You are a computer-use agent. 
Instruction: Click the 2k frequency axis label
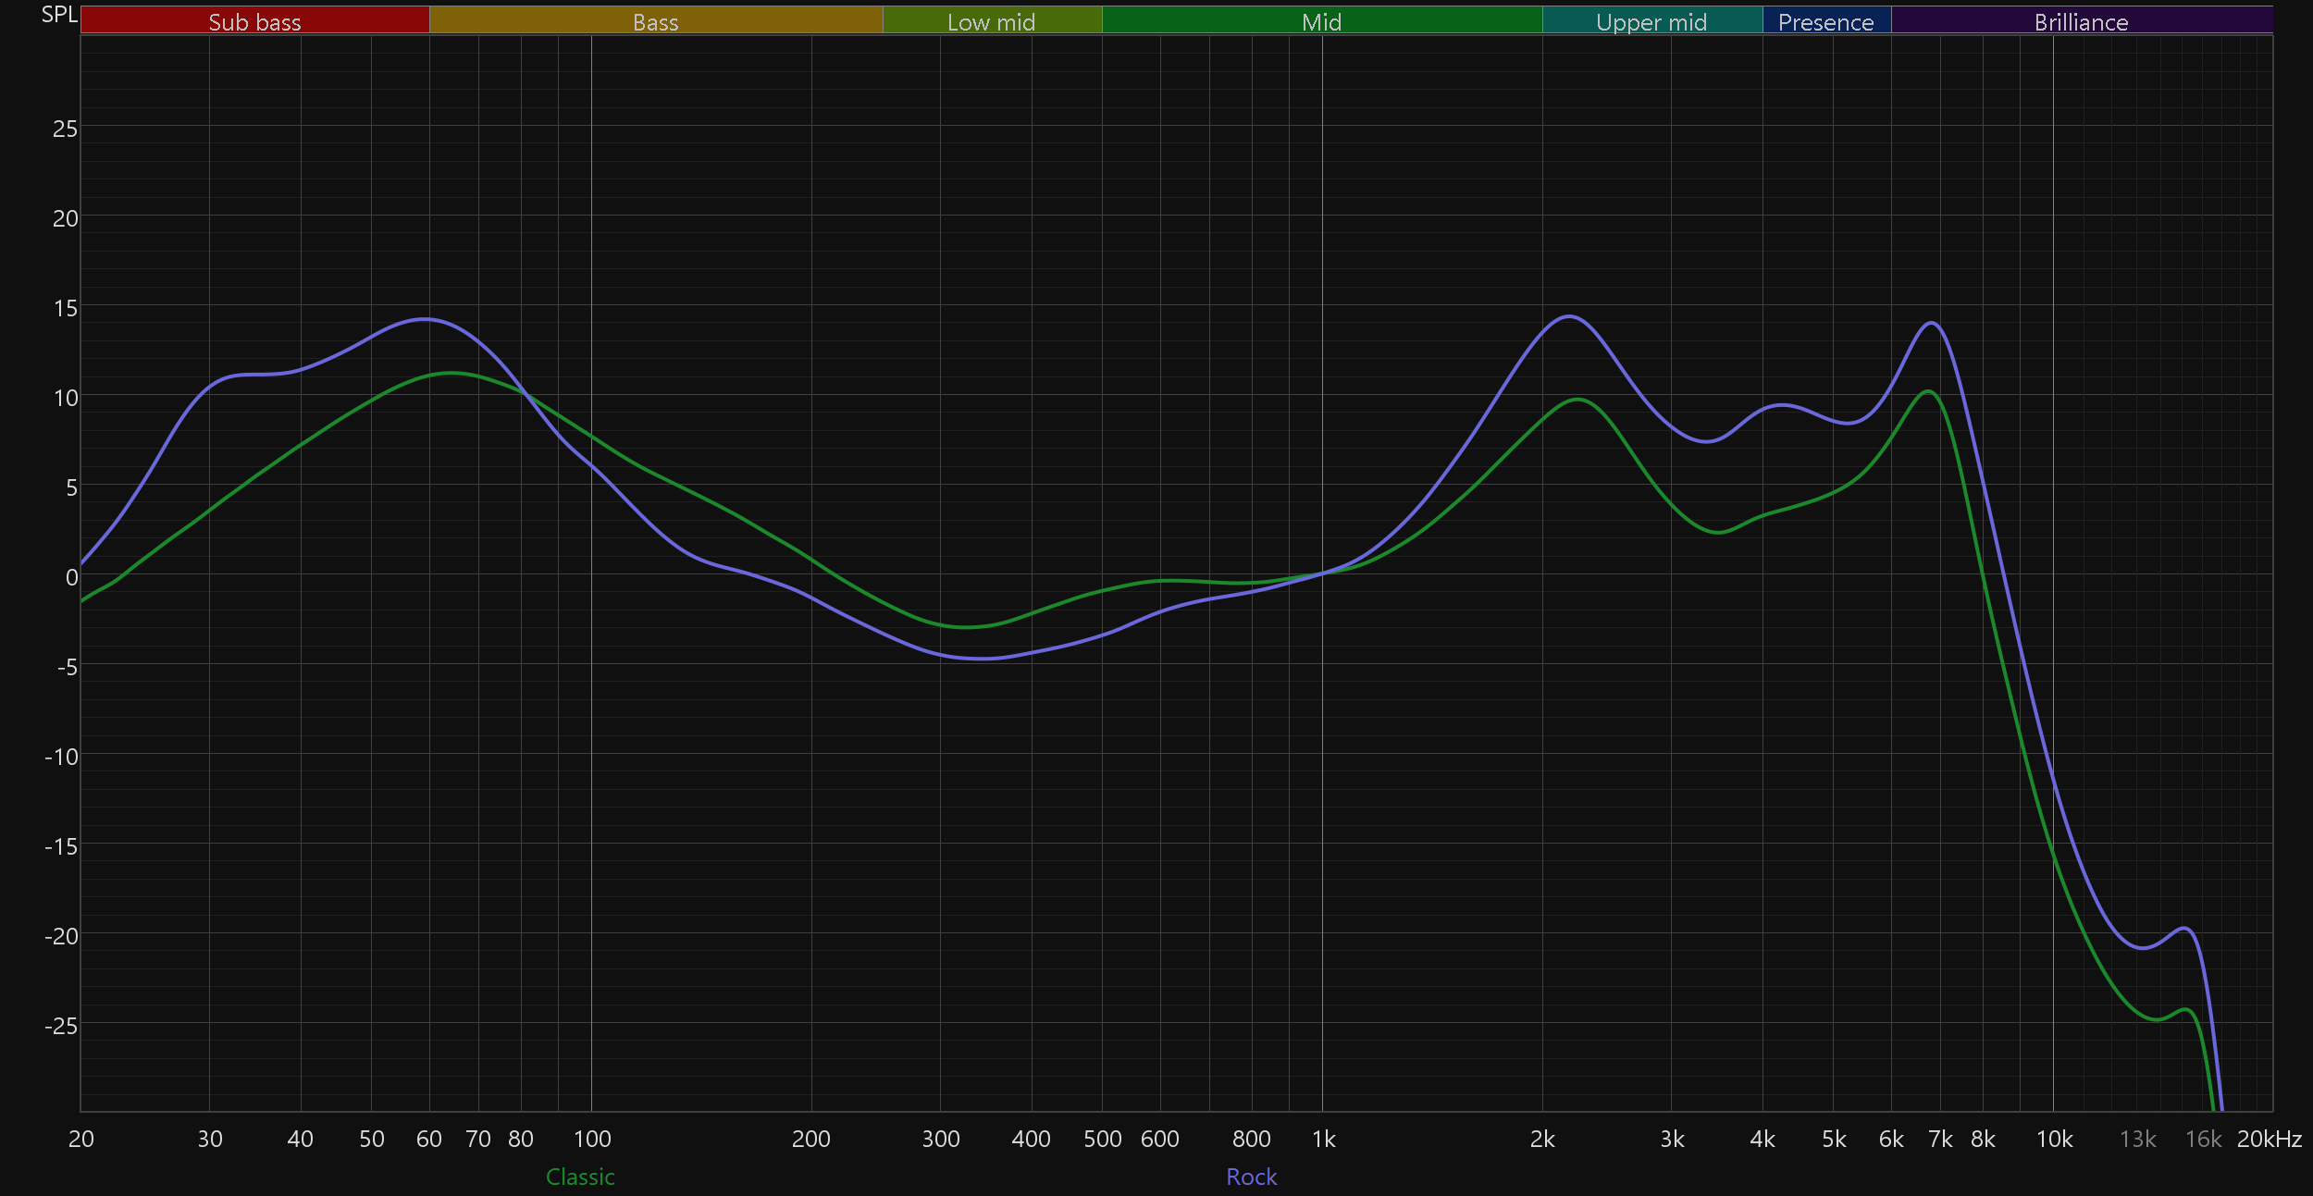point(1542,1139)
